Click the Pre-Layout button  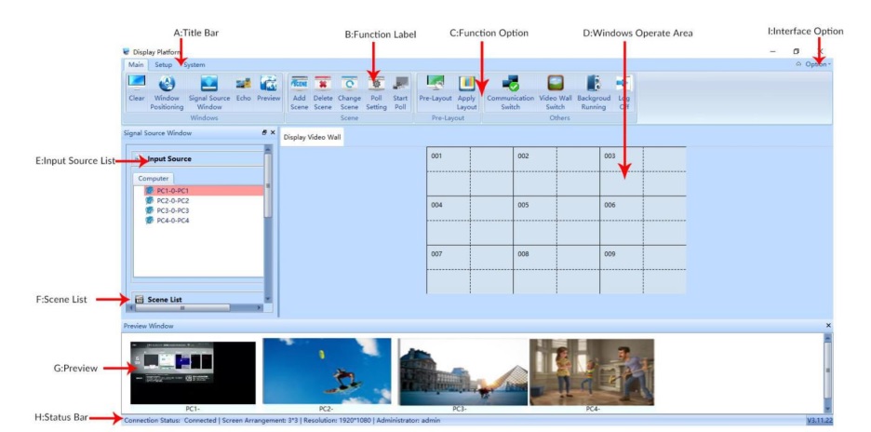(x=435, y=86)
